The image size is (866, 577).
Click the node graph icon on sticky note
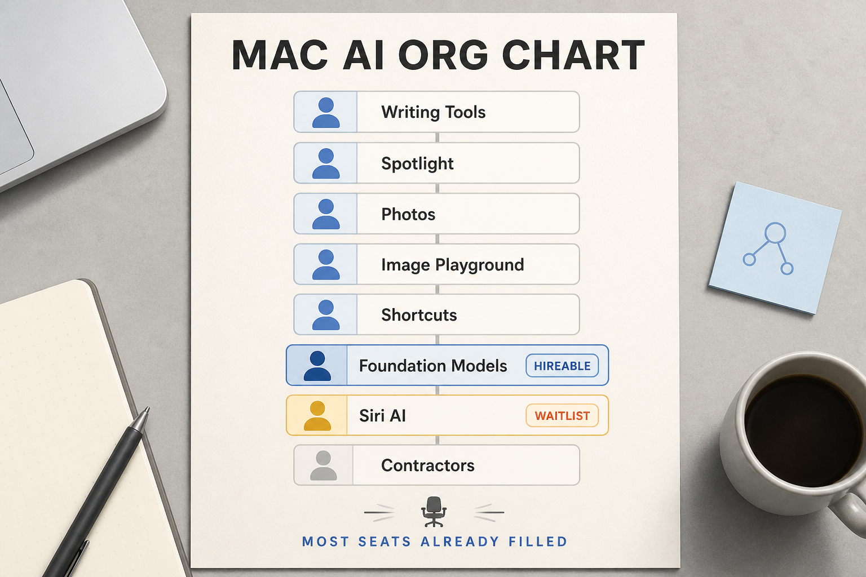pyautogui.click(x=768, y=248)
